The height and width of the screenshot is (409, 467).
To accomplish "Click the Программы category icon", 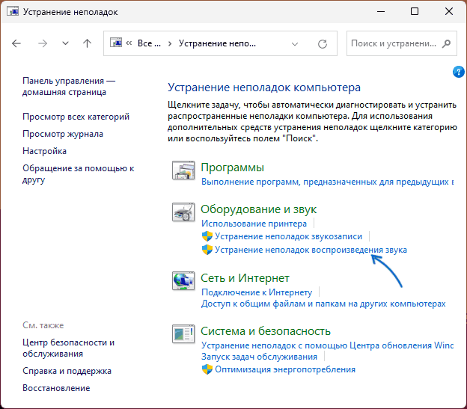I will pos(183,170).
